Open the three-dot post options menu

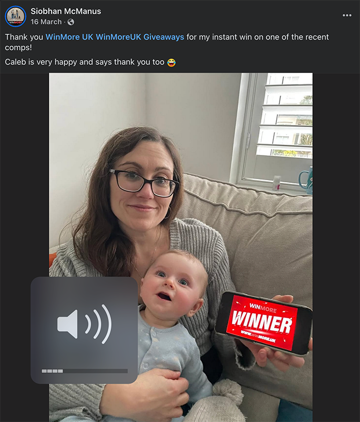click(x=347, y=16)
